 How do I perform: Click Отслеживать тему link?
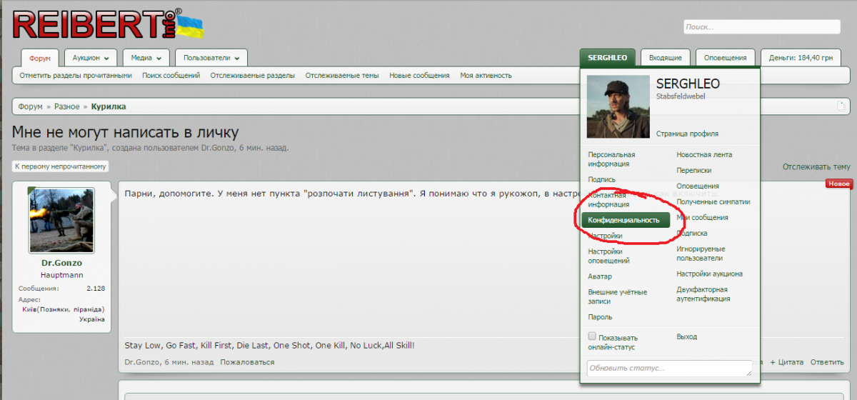point(816,166)
